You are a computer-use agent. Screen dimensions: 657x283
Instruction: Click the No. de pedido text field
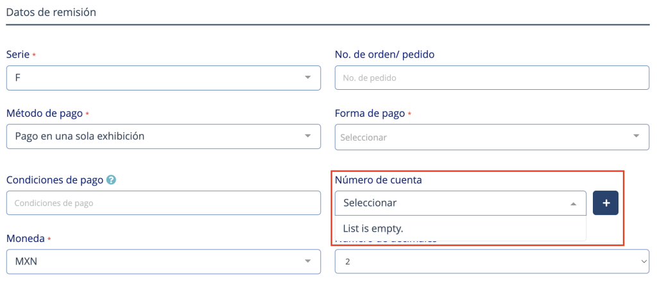[491, 78]
